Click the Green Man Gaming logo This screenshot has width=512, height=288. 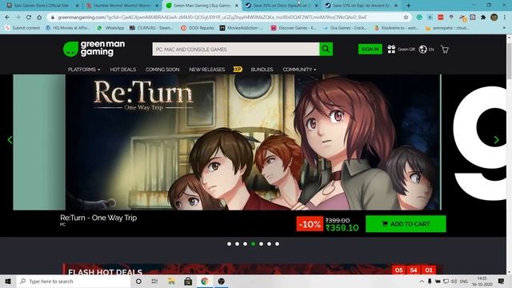tap(94, 49)
